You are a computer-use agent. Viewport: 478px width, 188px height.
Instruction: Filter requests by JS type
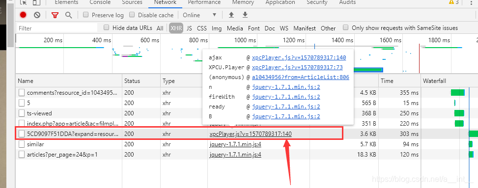(x=189, y=28)
